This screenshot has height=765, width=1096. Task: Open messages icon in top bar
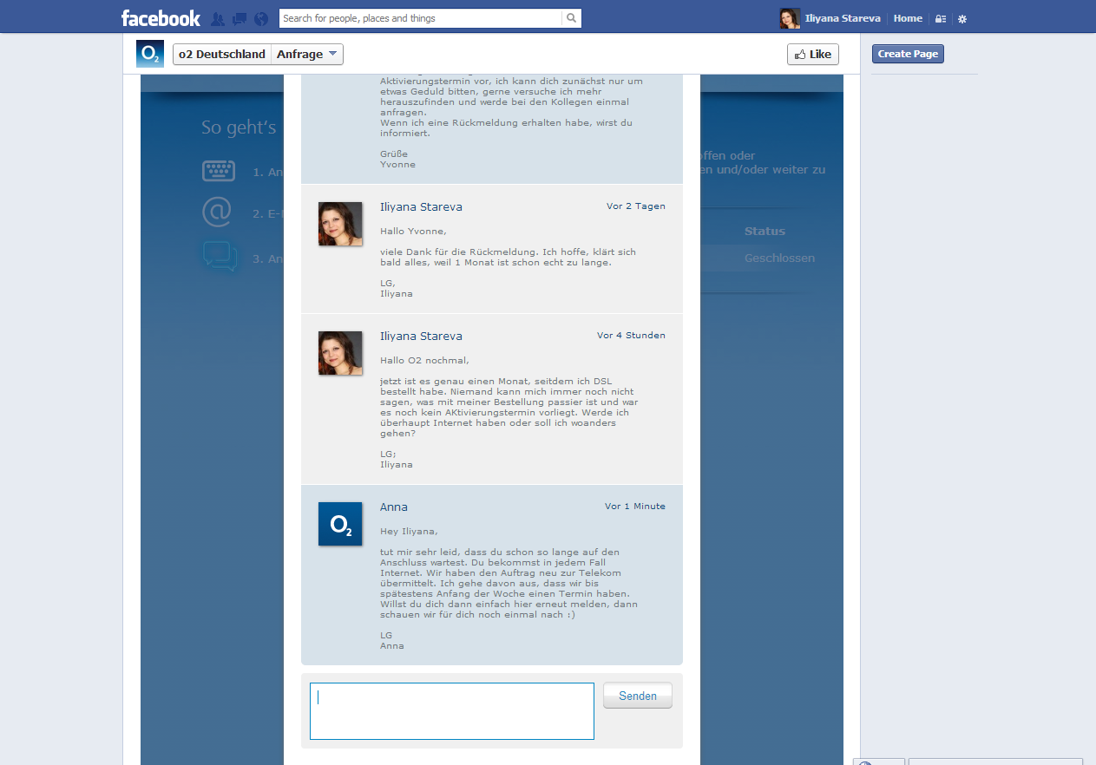(x=240, y=18)
